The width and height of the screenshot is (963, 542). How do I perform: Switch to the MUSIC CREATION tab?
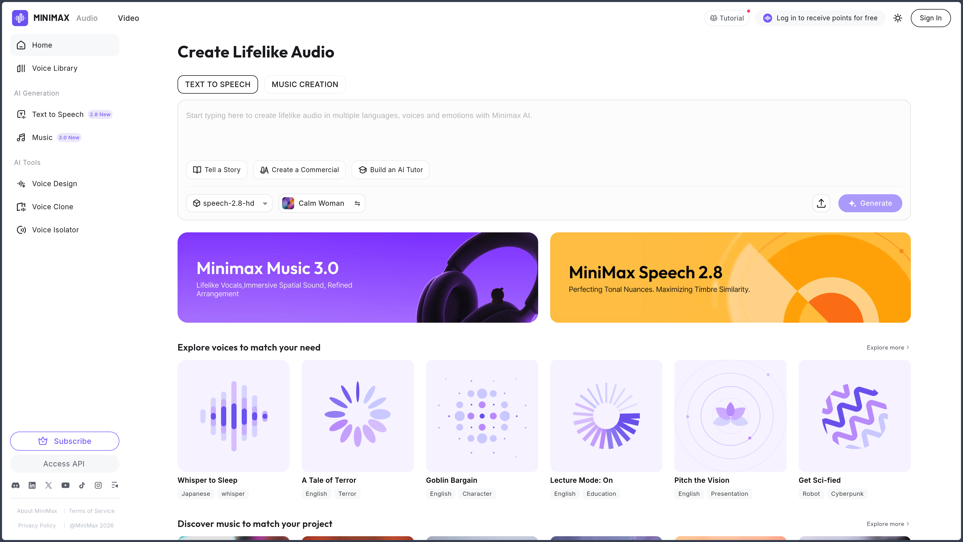[x=305, y=84]
